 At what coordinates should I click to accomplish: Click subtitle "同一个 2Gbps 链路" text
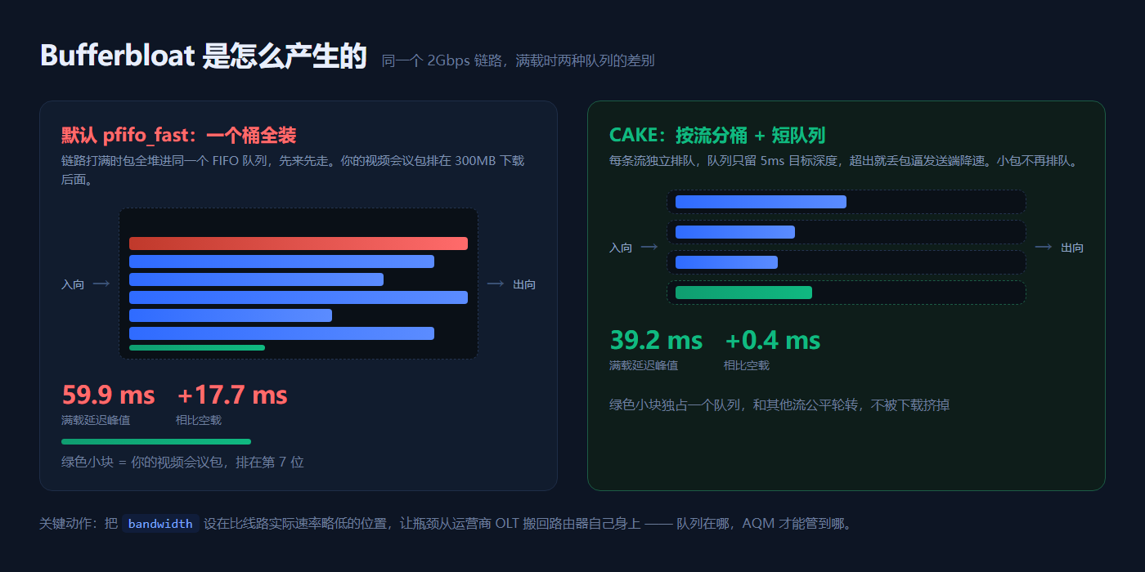pos(442,60)
